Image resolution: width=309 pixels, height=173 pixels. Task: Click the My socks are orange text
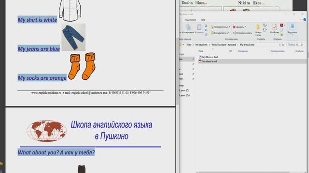(x=42, y=78)
